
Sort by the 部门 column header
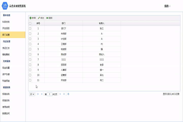64,23
